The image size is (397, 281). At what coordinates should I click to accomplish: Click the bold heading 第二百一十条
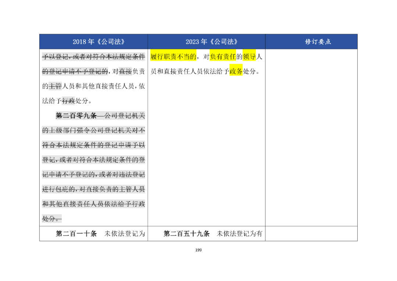pyautogui.click(x=76, y=233)
